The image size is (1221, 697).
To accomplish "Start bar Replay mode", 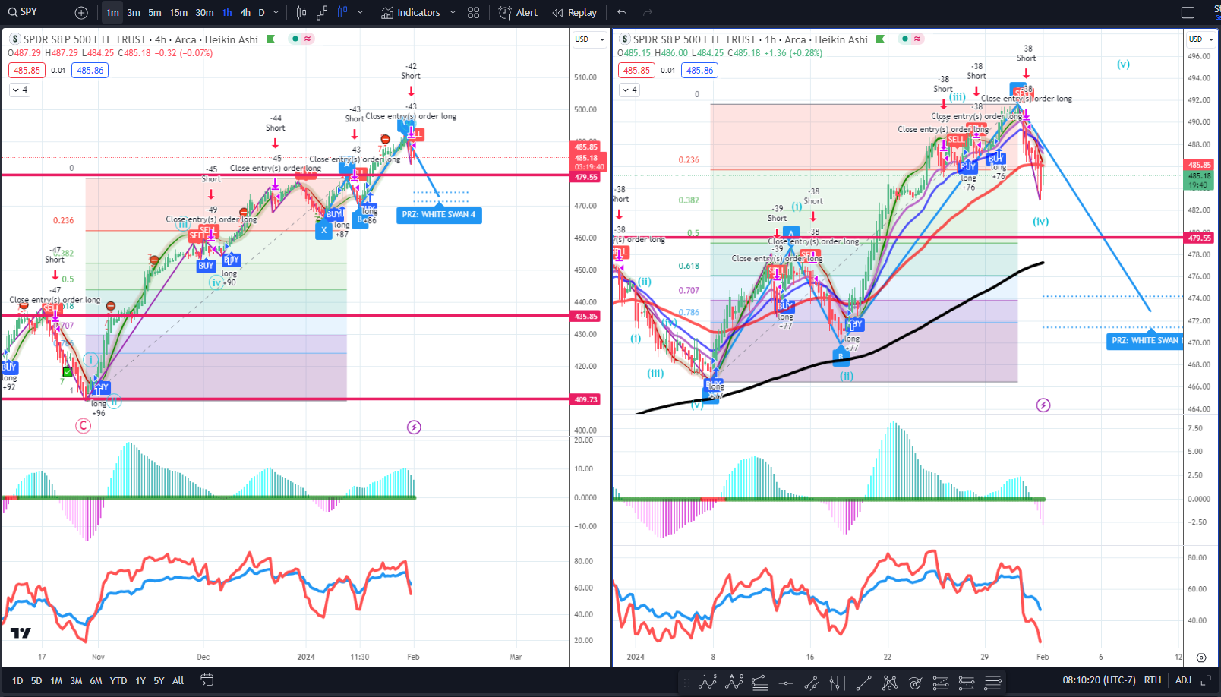I will coord(575,13).
